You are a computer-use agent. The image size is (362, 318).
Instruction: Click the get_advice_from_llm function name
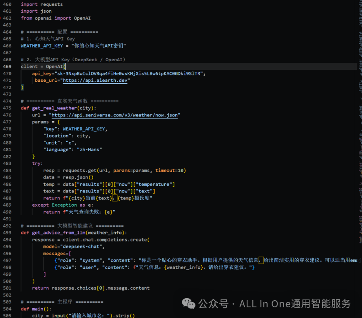click(58, 233)
